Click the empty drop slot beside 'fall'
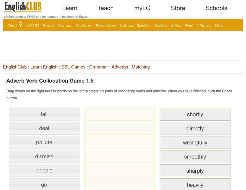 pyautogui.click(x=119, y=114)
